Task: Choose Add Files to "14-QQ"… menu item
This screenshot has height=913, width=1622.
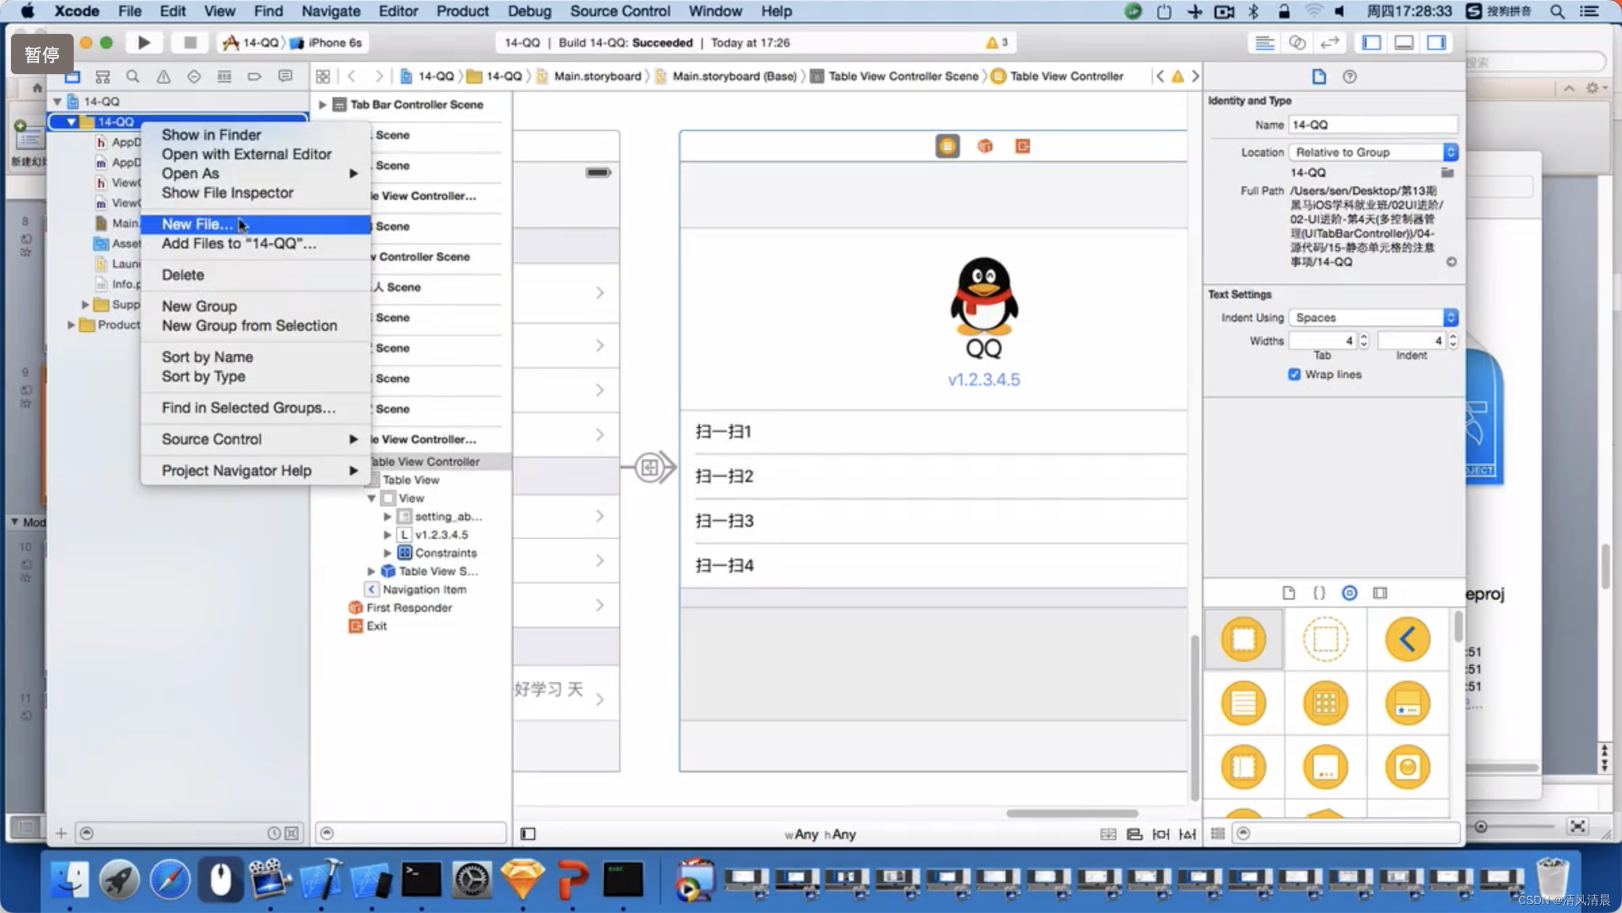Action: click(255, 244)
